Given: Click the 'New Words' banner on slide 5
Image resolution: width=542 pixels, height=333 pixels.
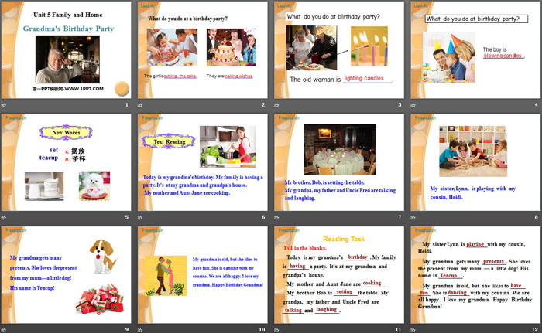Looking at the screenshot, I should click(x=66, y=133).
